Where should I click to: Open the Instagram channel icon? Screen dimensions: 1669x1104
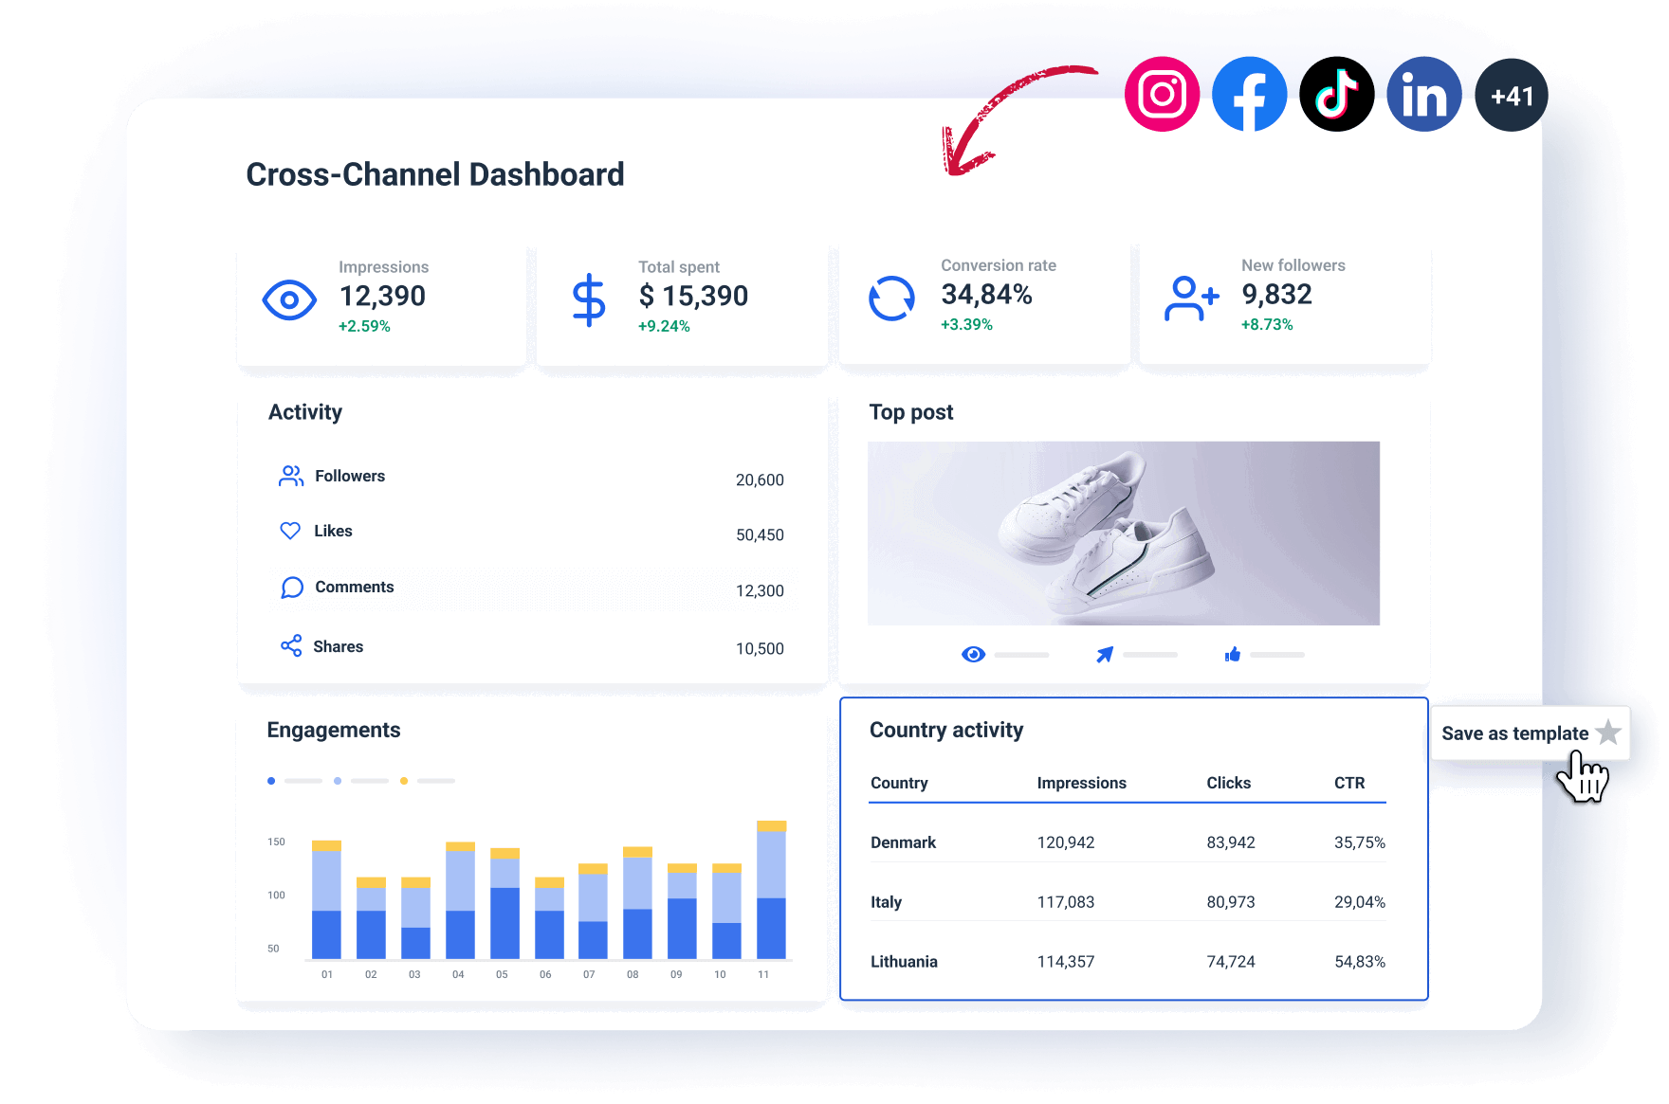(1161, 94)
